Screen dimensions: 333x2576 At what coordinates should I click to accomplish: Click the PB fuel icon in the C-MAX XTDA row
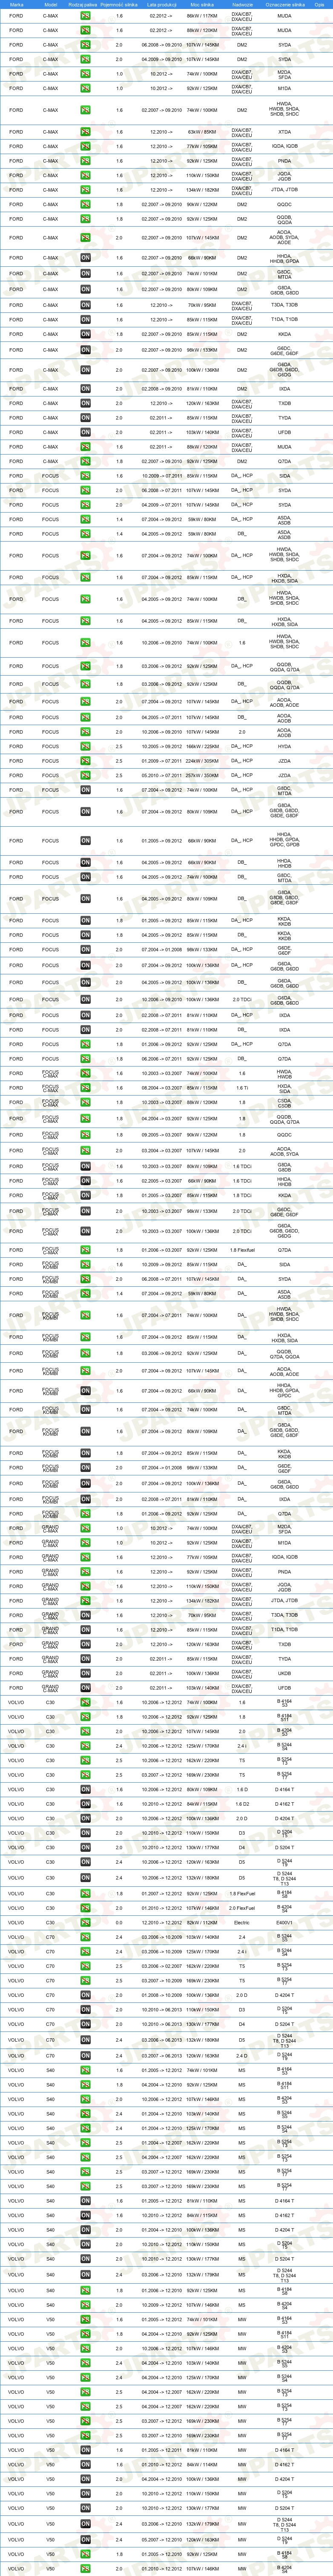[86, 132]
